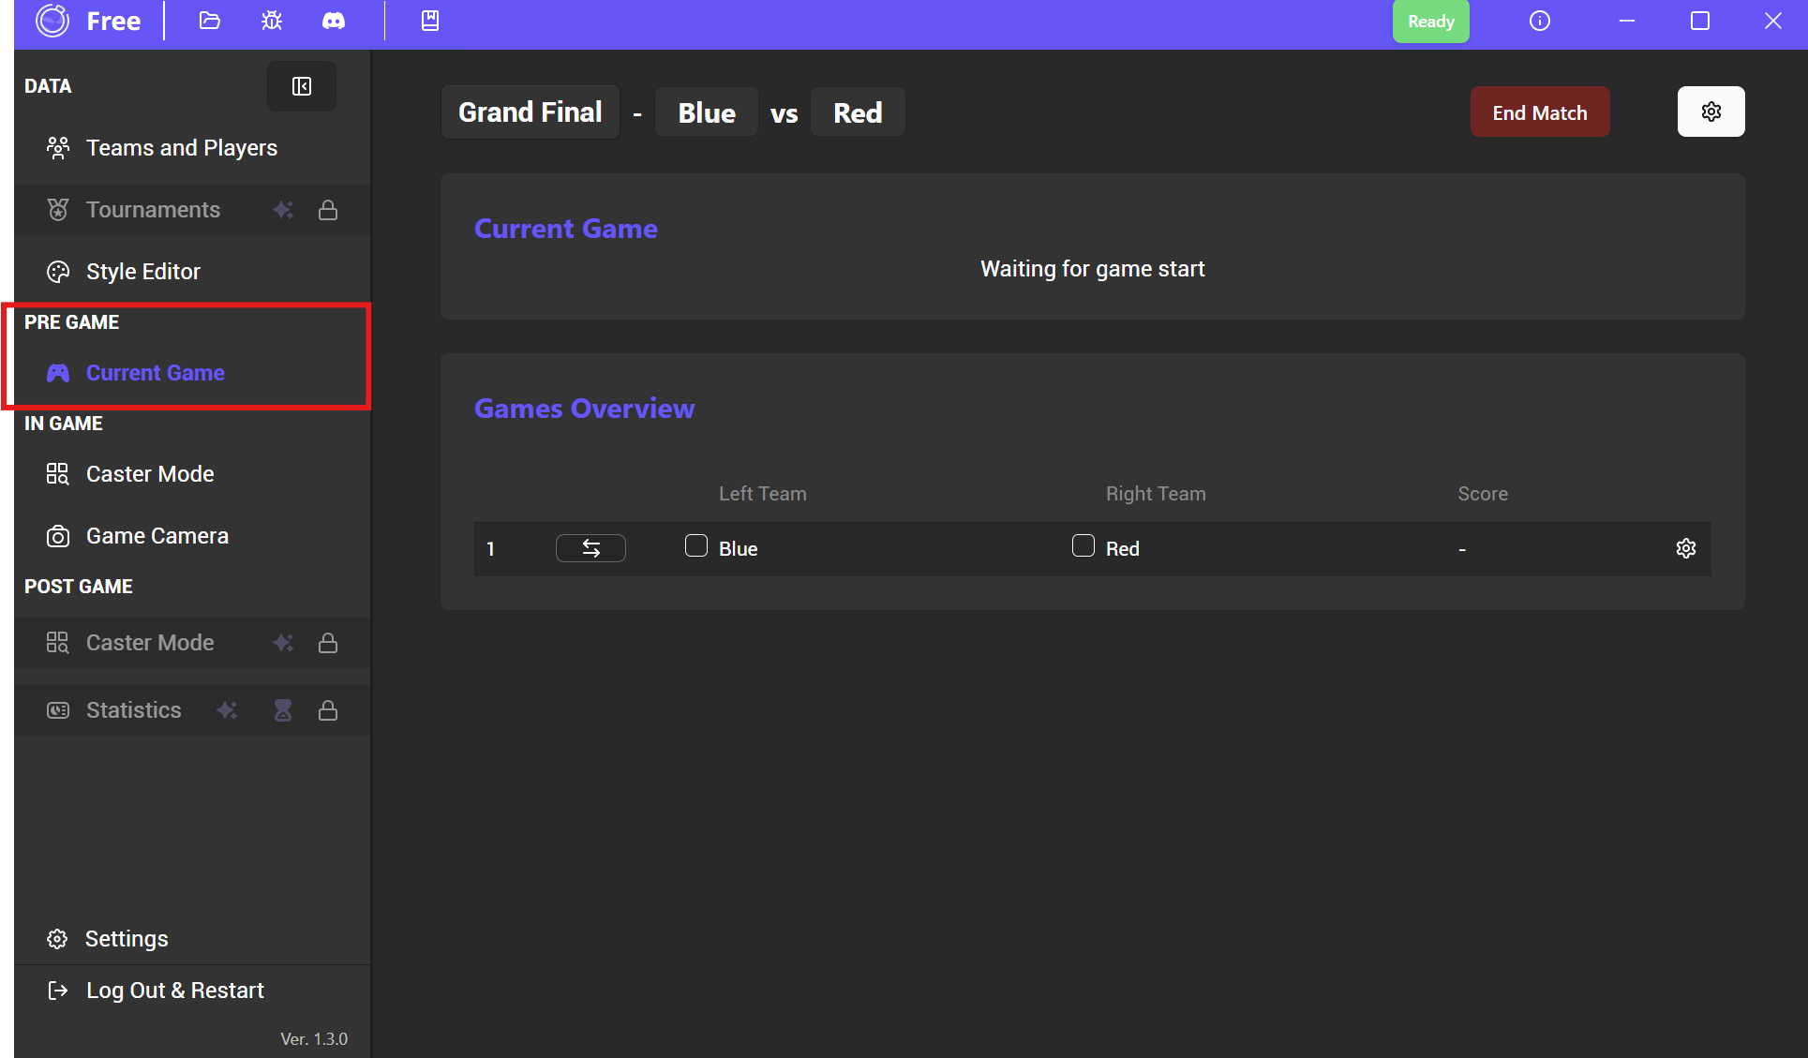Select the Red team name box
The height and width of the screenshot is (1058, 1808).
[858, 112]
